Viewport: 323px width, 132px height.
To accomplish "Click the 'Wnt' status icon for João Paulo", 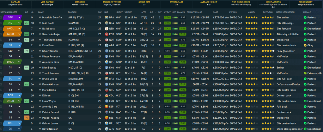I will click(27, 23).
